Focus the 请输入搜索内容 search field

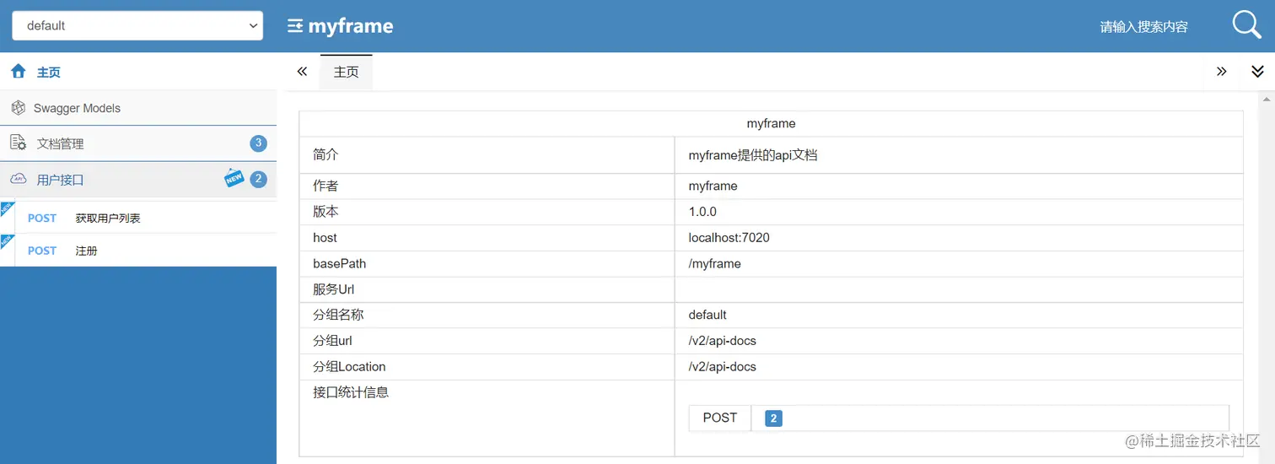[1144, 27]
